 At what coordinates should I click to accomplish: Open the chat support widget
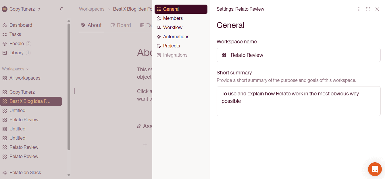tap(375, 169)
